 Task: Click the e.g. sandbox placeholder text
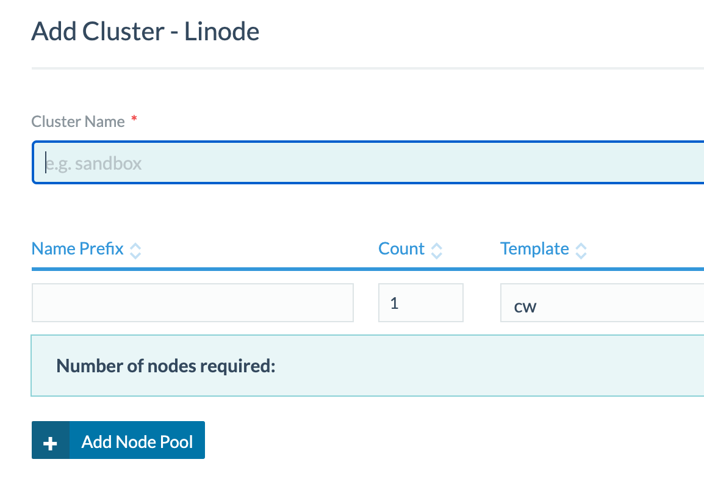click(x=93, y=163)
